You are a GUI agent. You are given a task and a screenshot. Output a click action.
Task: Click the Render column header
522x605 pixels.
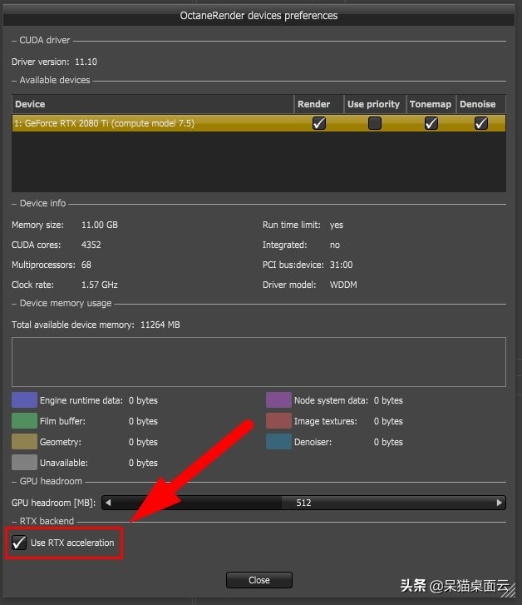[x=314, y=104]
